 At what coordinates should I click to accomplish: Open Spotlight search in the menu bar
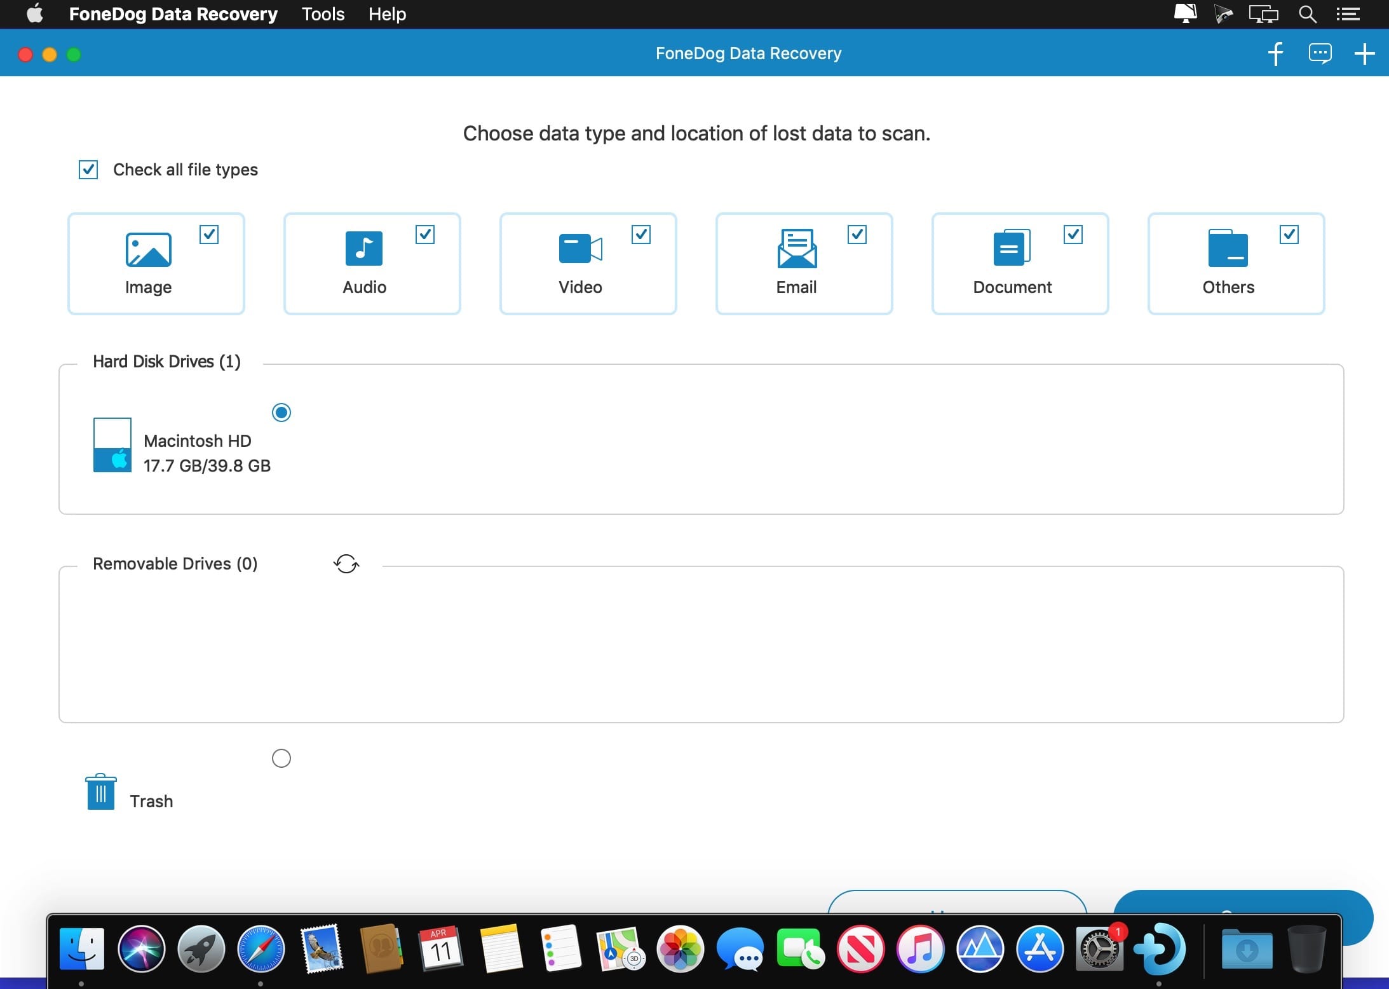click(1307, 14)
